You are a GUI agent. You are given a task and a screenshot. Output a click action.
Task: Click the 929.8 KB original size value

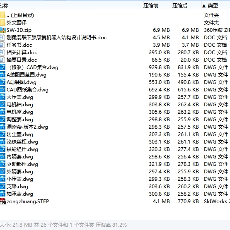159,67
